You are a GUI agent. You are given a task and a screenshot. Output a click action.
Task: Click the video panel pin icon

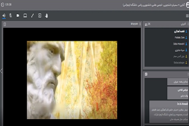(x=5, y=24)
